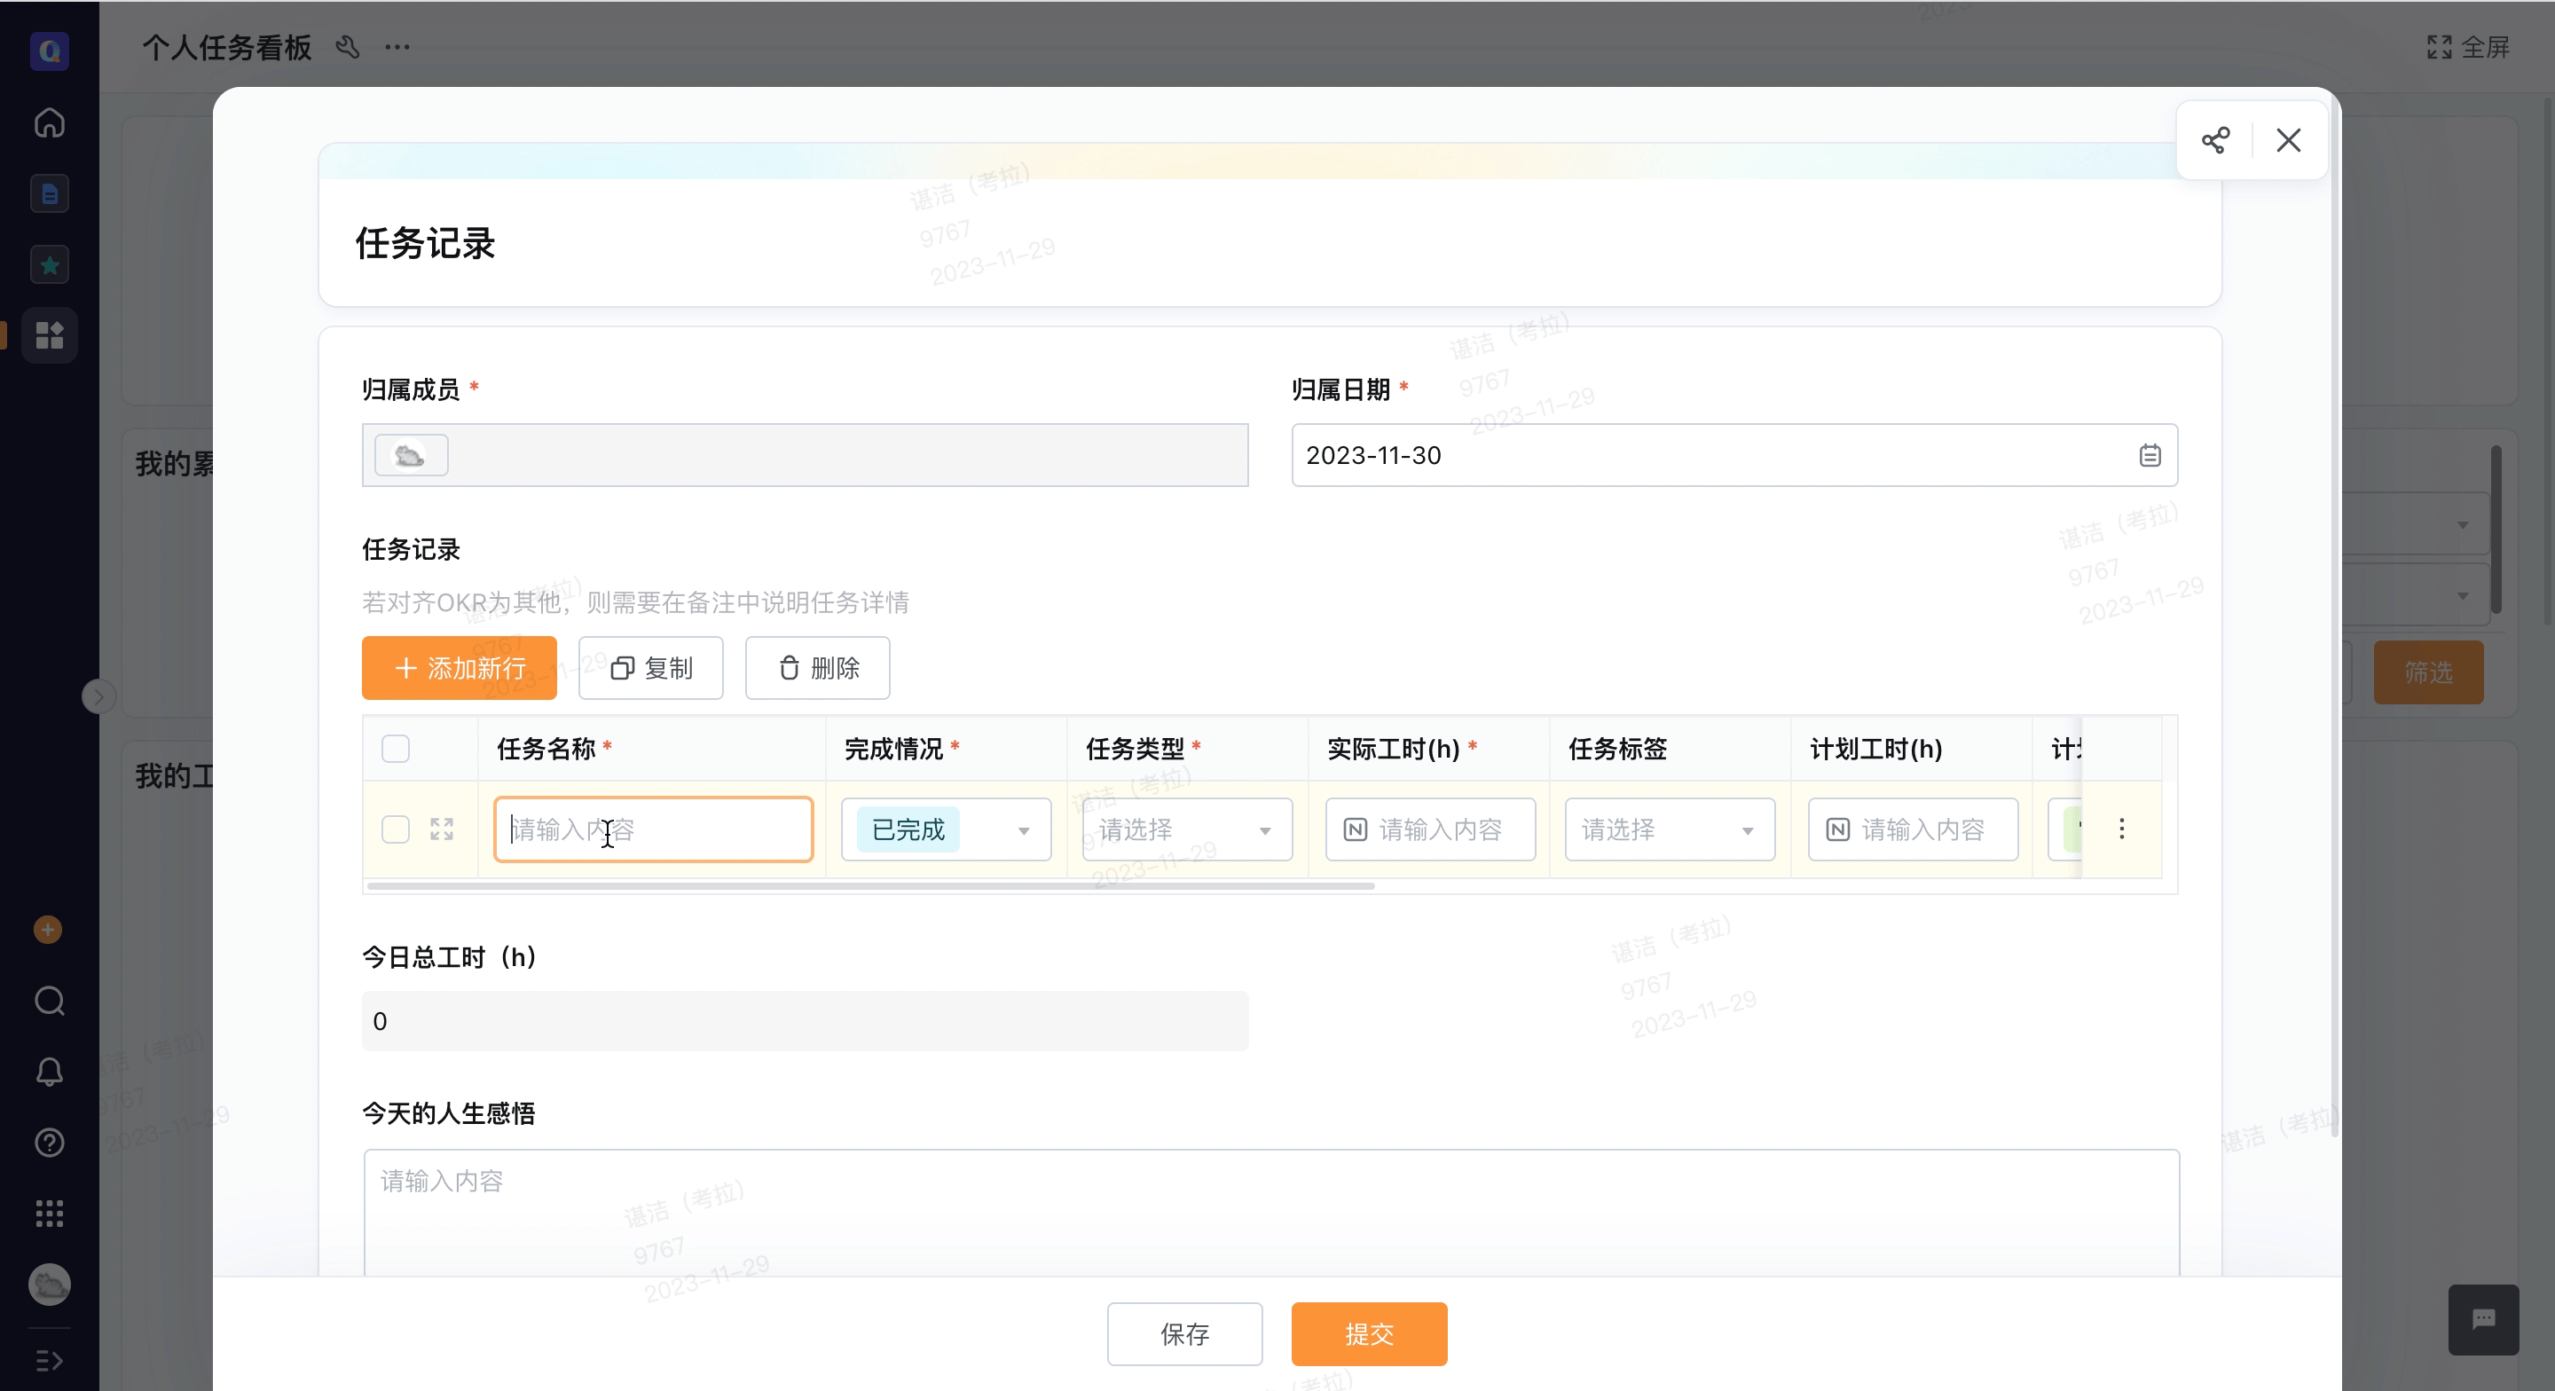Close the 任务记录 dialog
Screen dimensions: 2555x1391
click(x=2288, y=140)
